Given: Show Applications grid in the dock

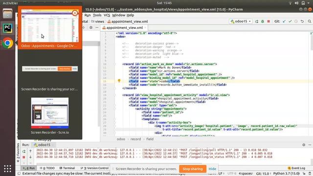Looking at the screenshot, I should tap(7, 169).
